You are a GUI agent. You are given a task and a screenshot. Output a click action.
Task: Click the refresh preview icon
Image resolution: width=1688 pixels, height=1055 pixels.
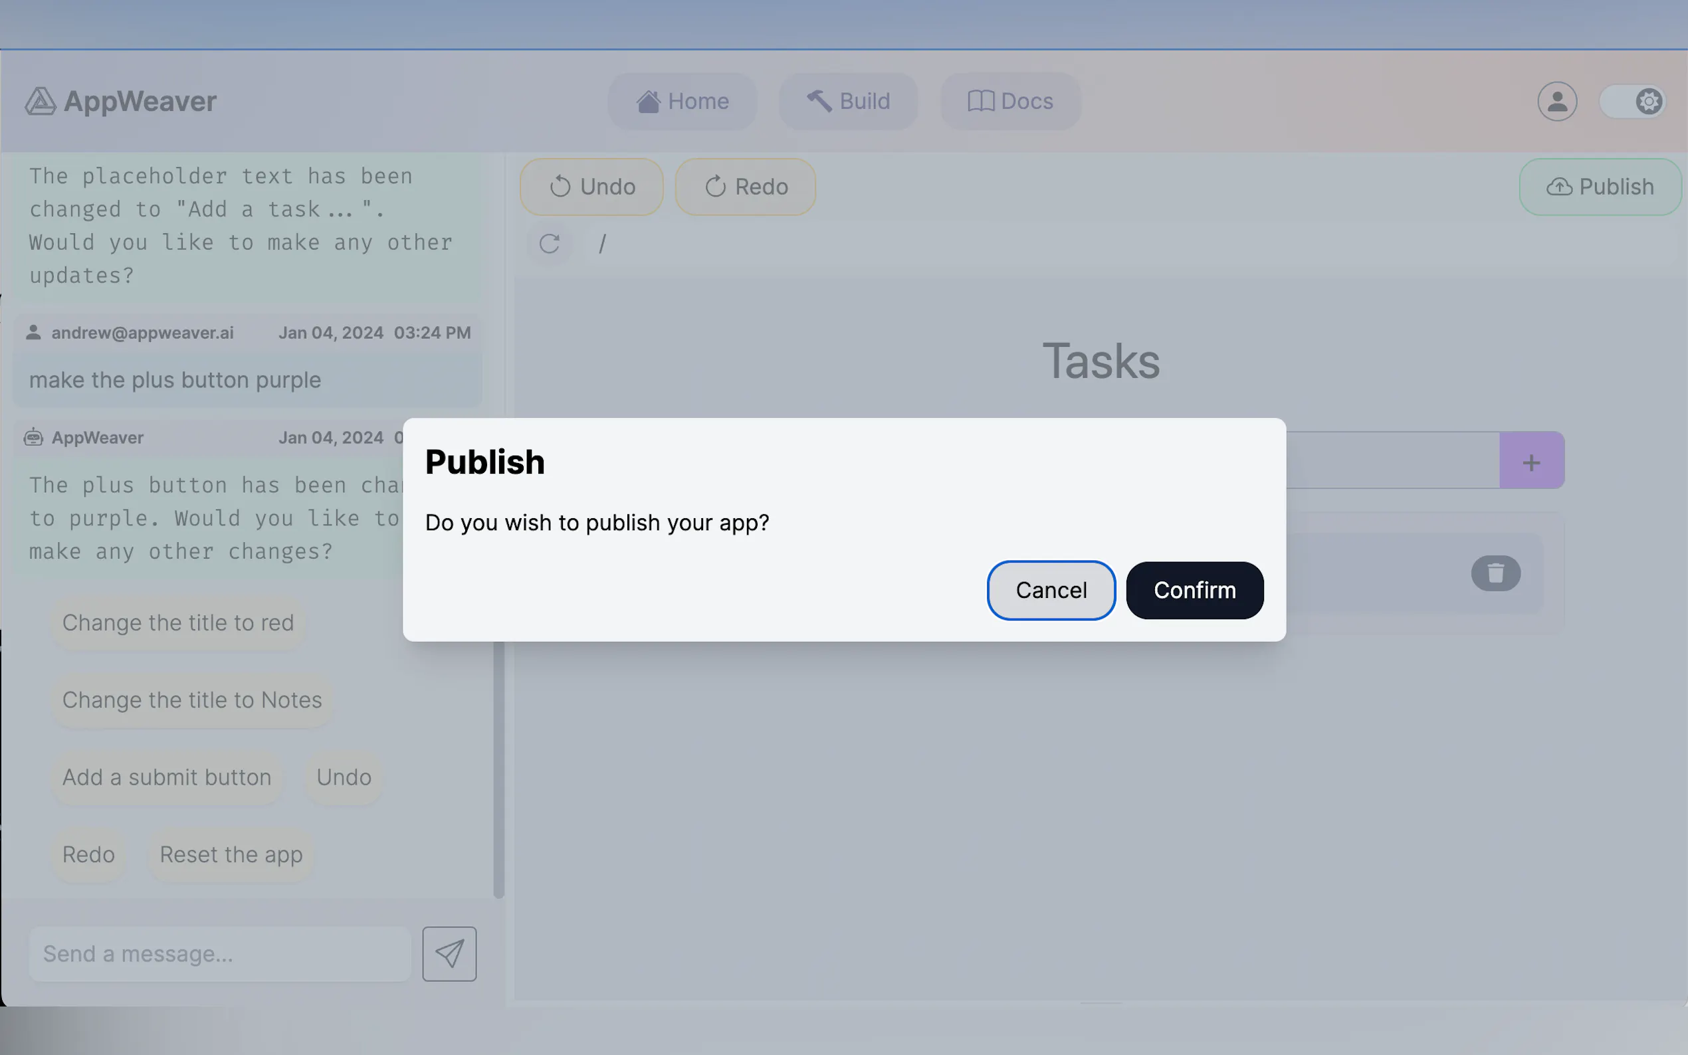[x=549, y=244]
